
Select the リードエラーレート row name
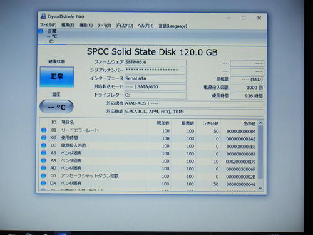[x=80, y=130]
